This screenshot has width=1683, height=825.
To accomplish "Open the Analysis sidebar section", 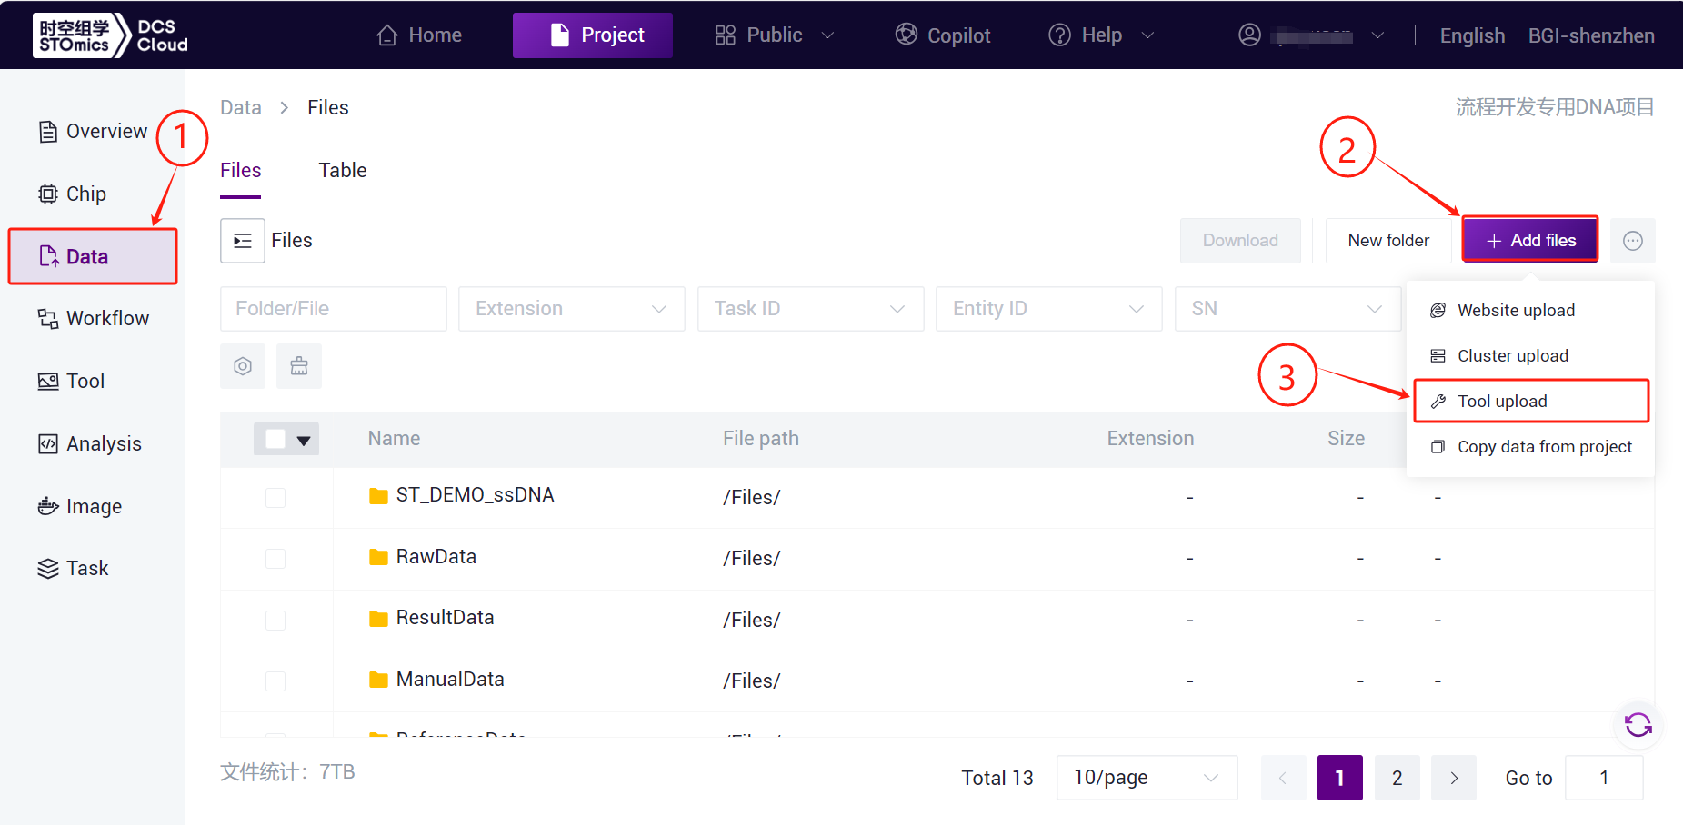I will tap(89, 443).
